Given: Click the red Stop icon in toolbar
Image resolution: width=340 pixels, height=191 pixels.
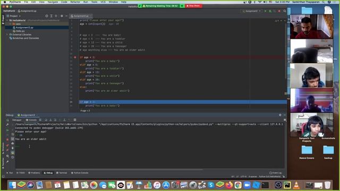Looking at the screenshot, I should (279, 11).
